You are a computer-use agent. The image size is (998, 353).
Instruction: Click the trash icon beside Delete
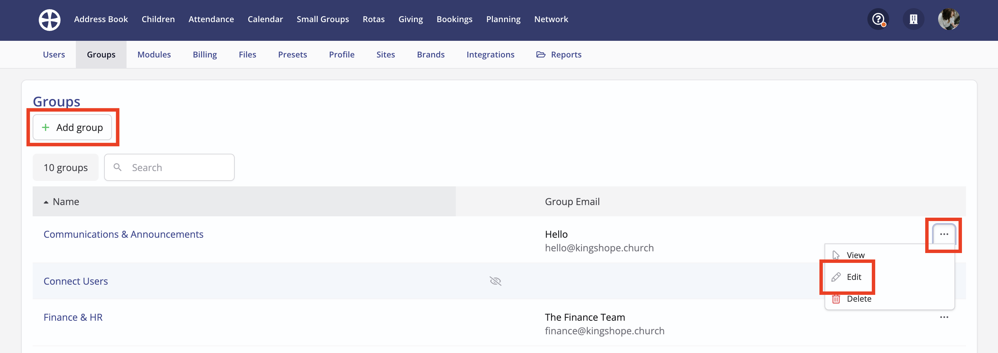tap(836, 299)
